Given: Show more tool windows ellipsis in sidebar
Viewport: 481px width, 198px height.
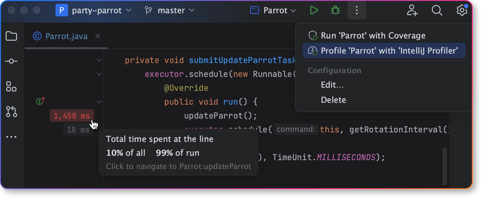Looking at the screenshot, I should (x=11, y=137).
